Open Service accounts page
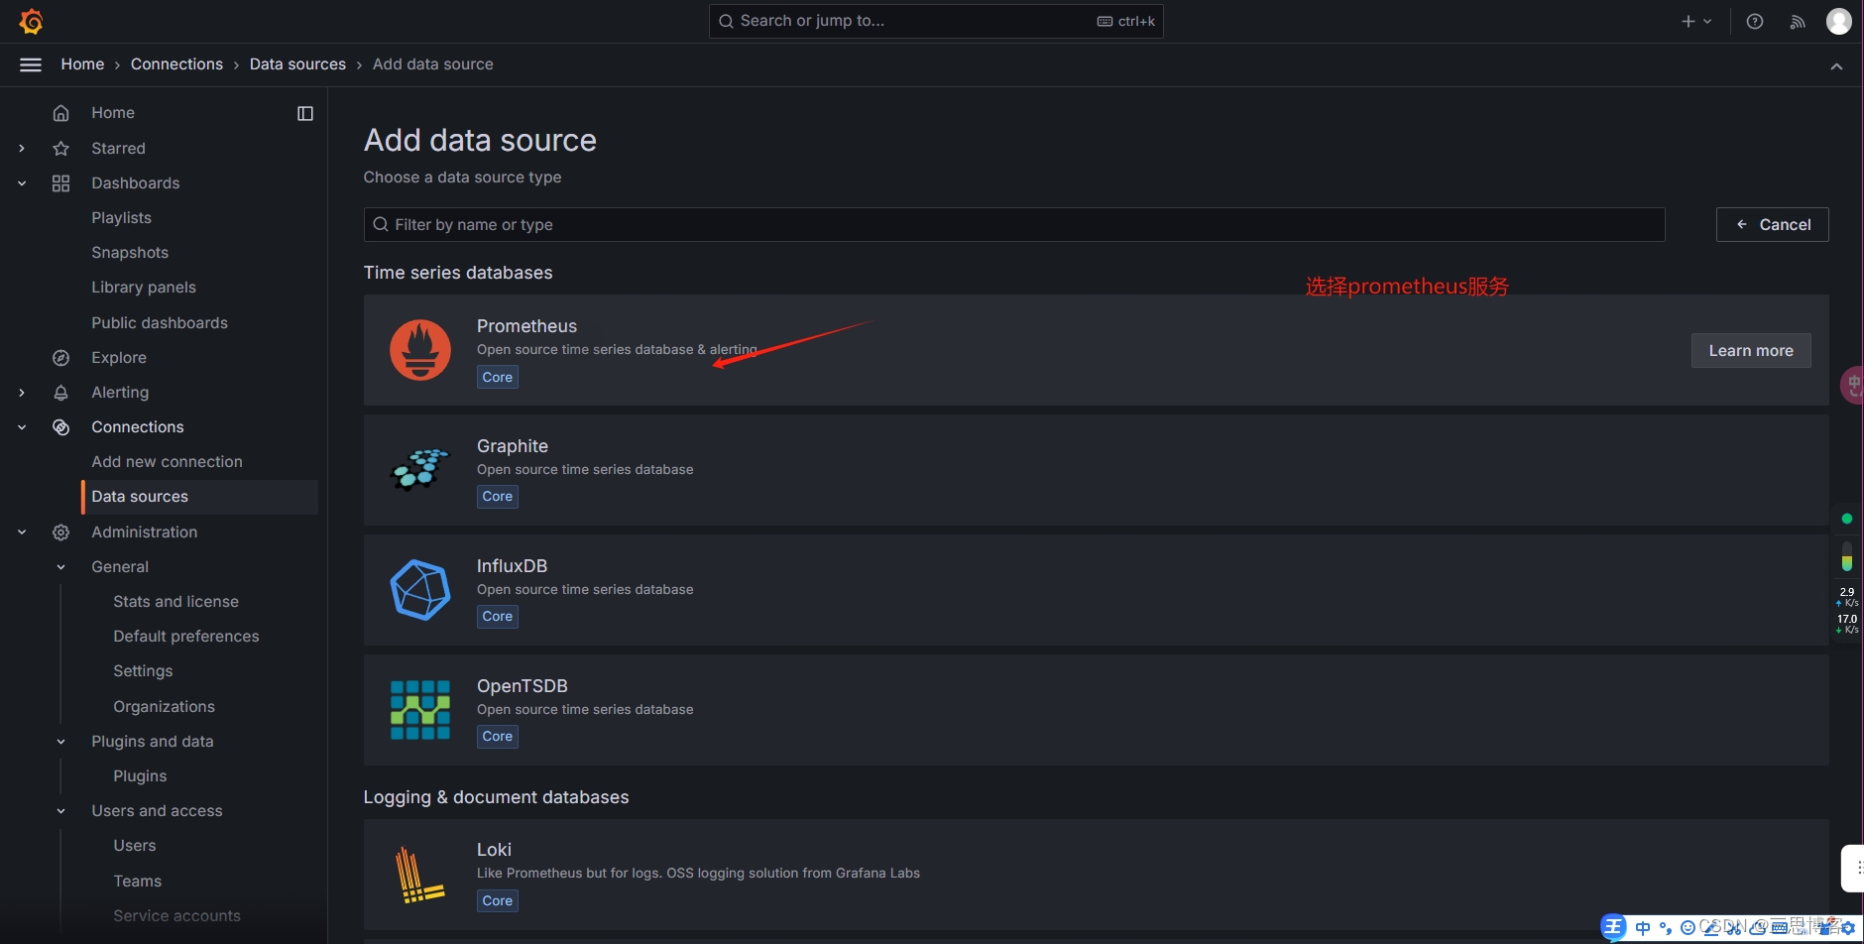This screenshot has width=1864, height=944. (176, 916)
